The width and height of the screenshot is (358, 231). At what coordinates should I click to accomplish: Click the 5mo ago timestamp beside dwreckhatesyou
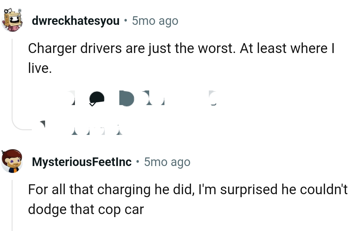tap(155, 21)
